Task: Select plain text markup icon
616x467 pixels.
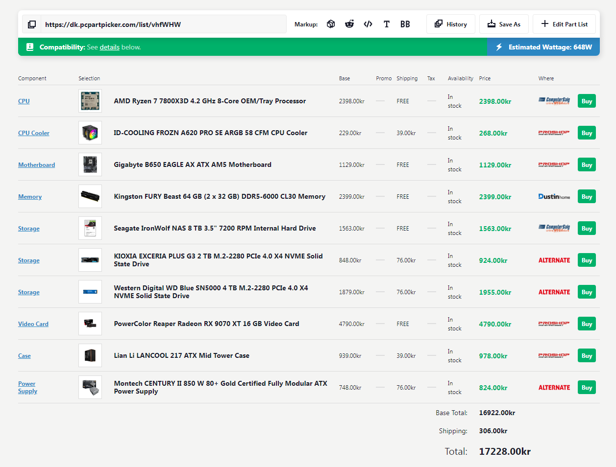Action: click(x=387, y=24)
